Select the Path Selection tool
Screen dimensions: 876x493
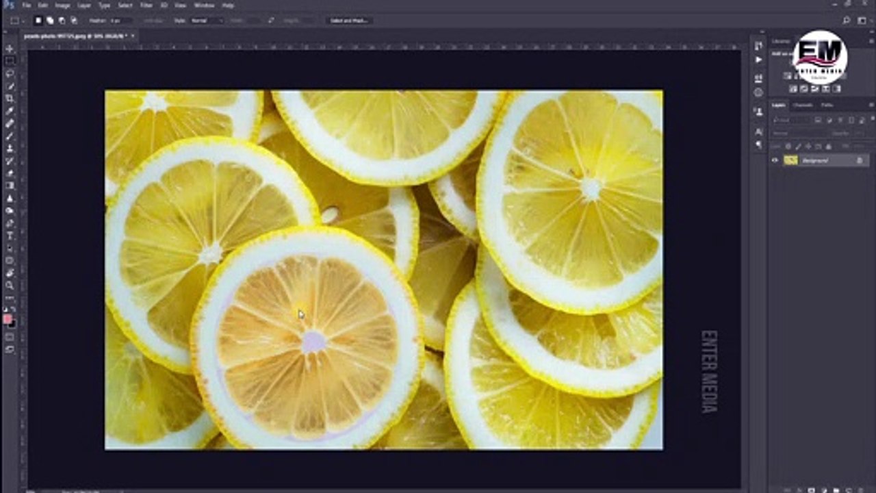coord(10,247)
